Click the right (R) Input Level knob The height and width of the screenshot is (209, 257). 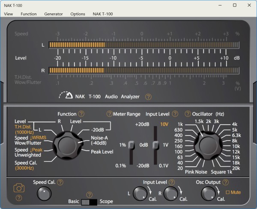(x=171, y=194)
